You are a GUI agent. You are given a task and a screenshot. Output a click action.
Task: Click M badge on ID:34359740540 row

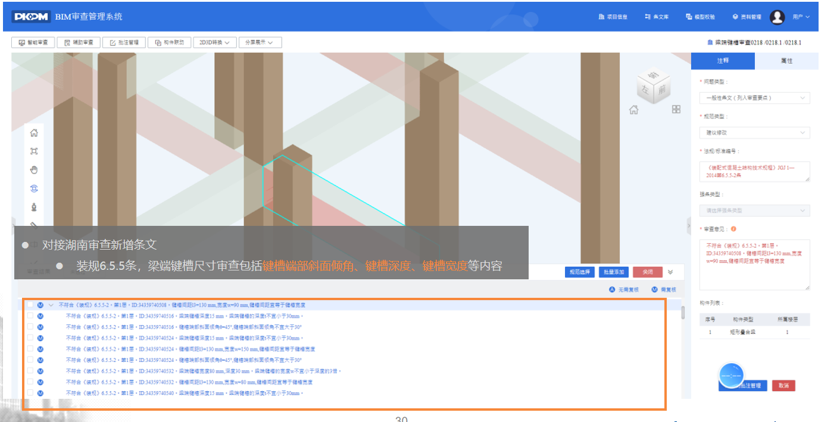click(40, 393)
